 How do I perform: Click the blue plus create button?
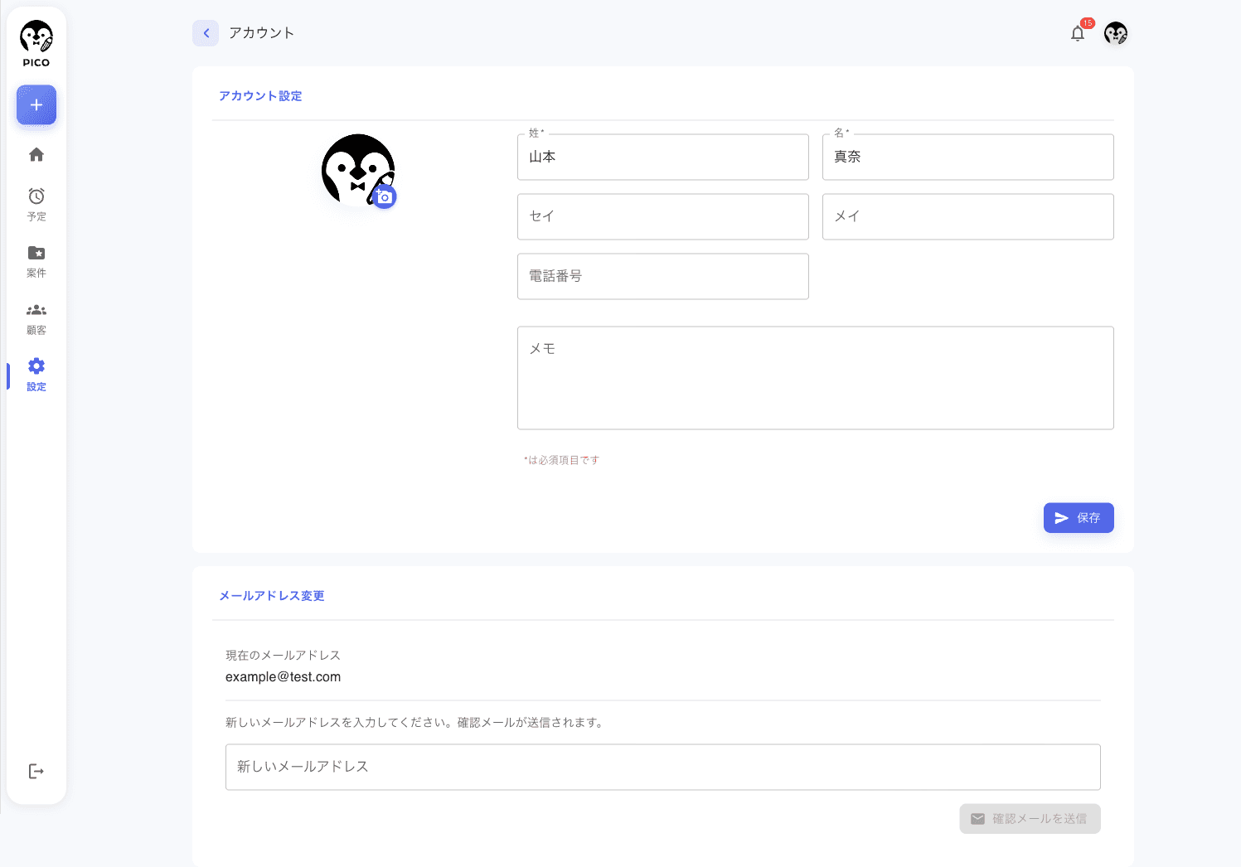36,105
